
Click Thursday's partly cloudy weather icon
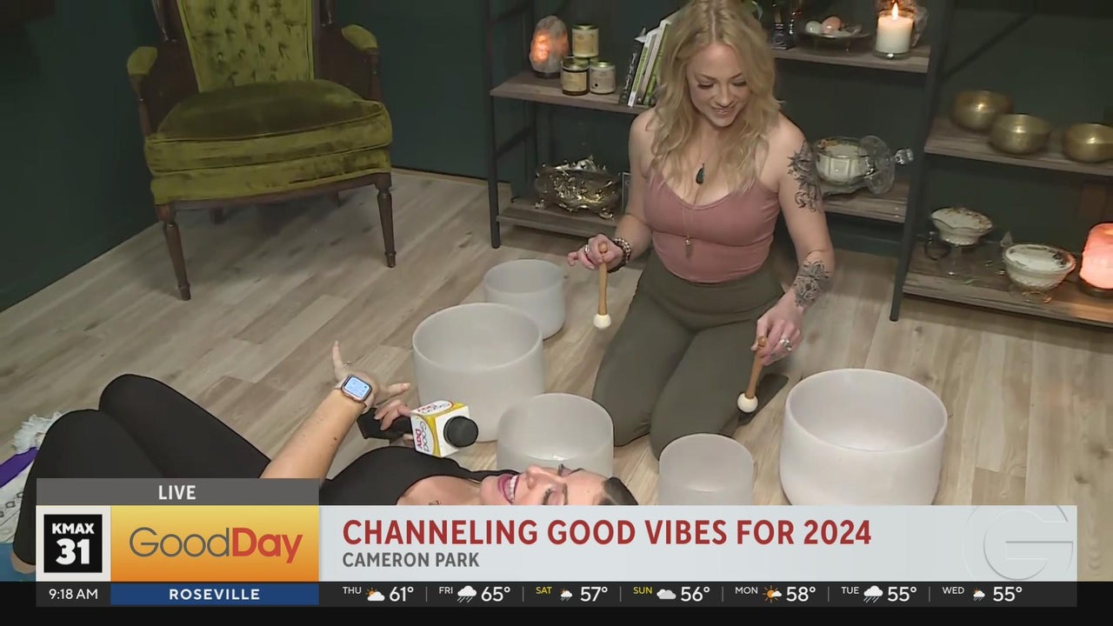[375, 595]
